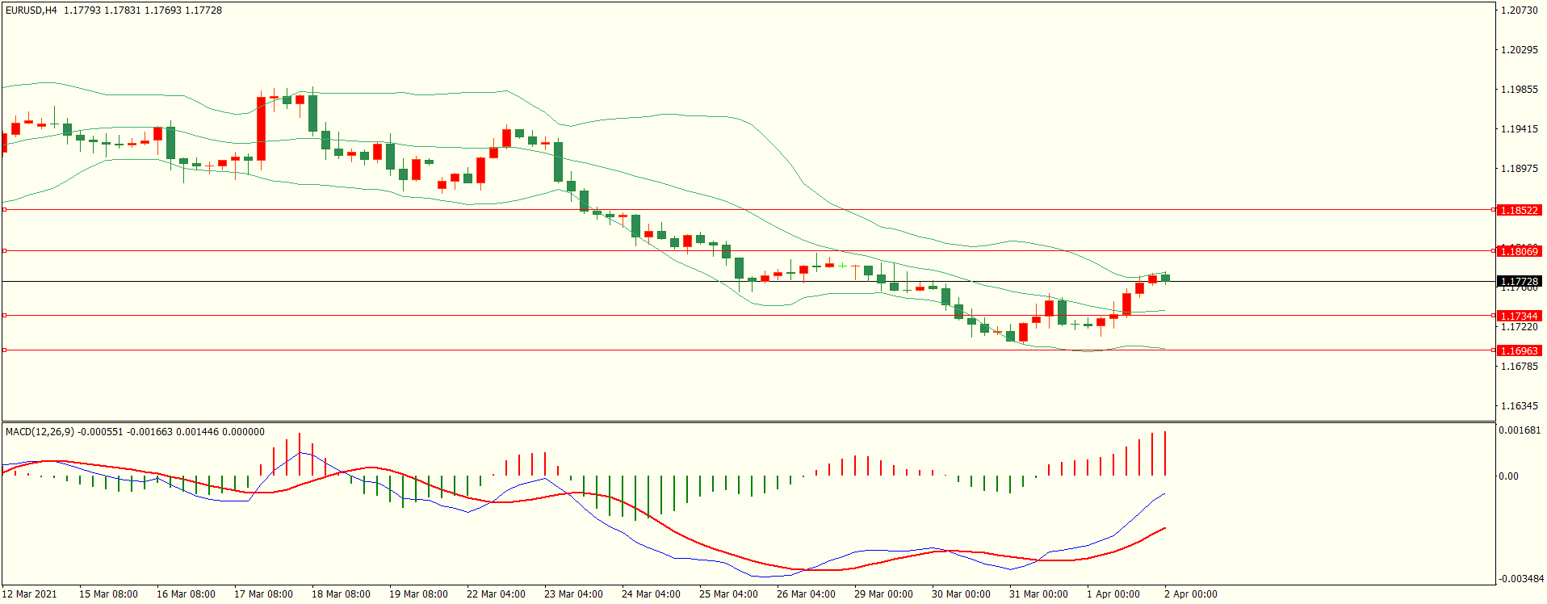Click the 24 Mar 04:00 time label

651,594
